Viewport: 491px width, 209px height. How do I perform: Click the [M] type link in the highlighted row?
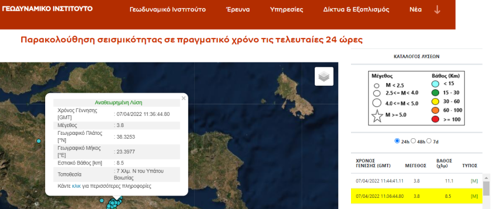pos(474,196)
